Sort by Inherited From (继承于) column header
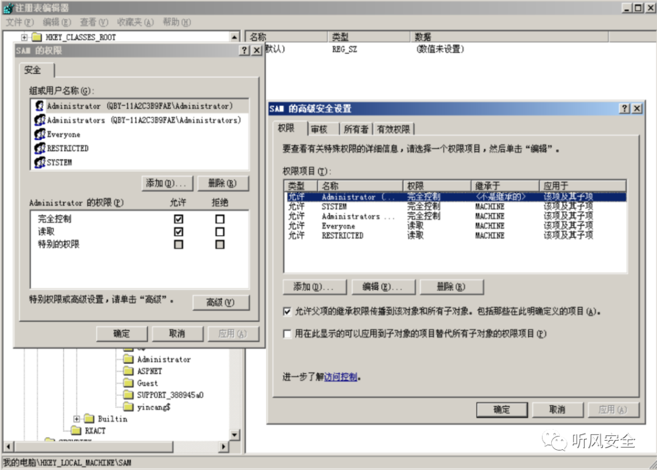Screen dimensions: 657x470 [x=505, y=186]
